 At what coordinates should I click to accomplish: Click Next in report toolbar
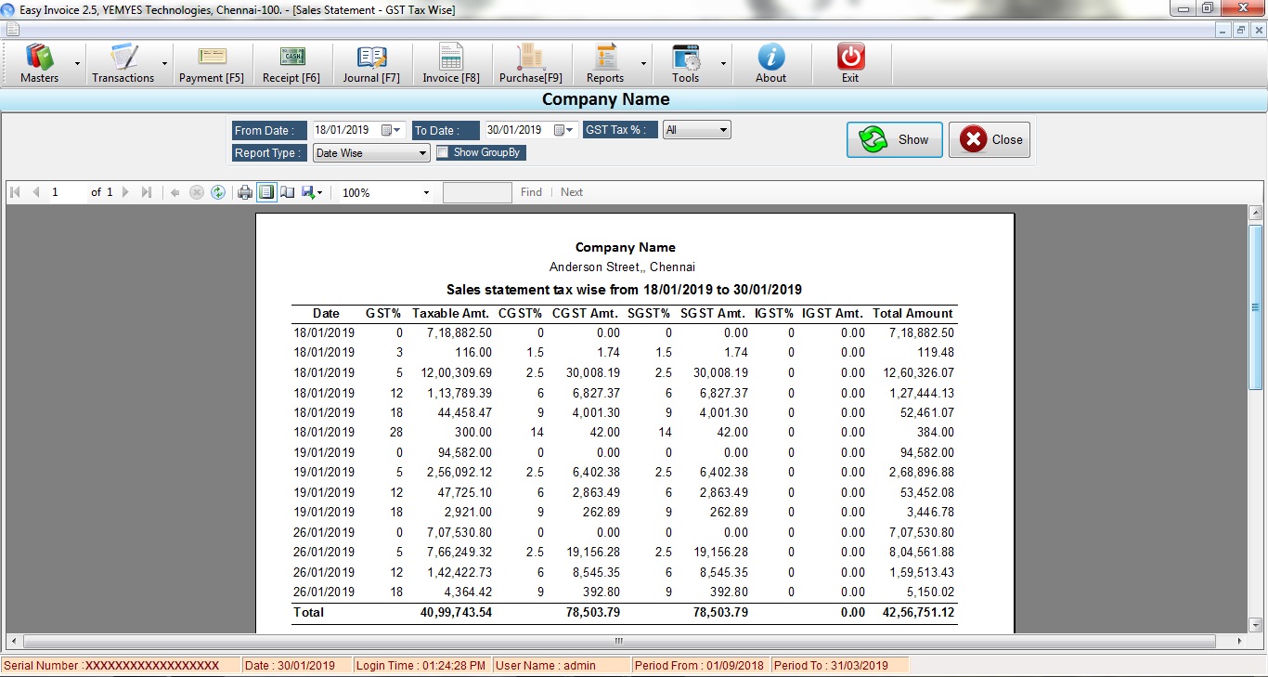tap(572, 192)
